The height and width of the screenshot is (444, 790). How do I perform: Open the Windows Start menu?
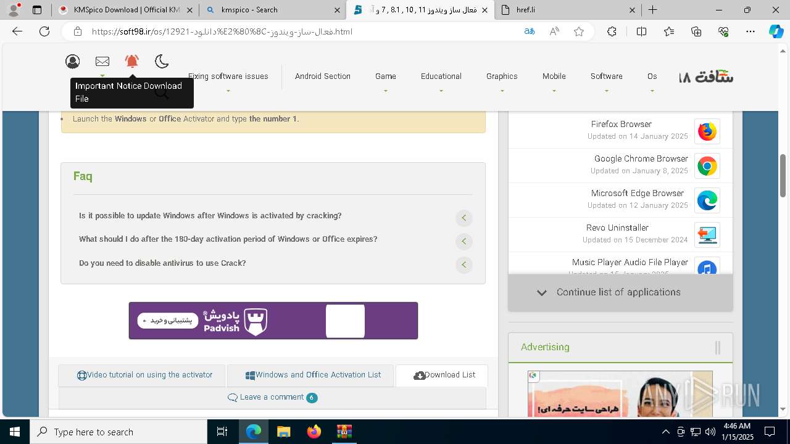click(15, 432)
